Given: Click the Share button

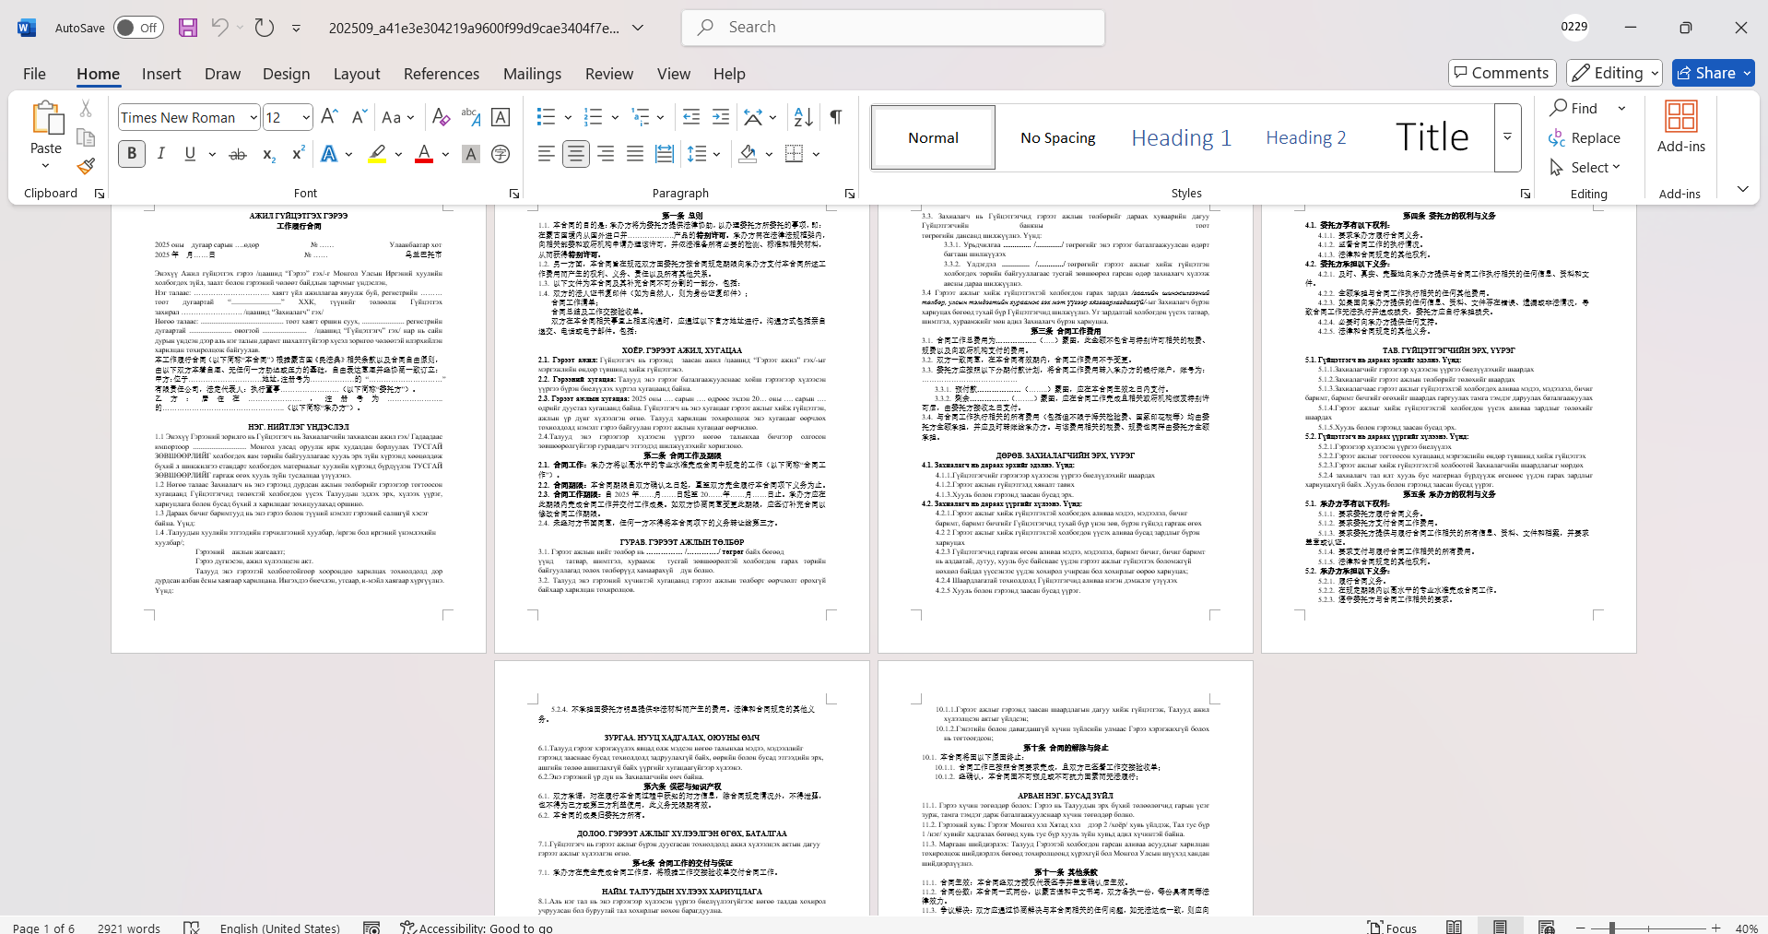Looking at the screenshot, I should click(1714, 73).
